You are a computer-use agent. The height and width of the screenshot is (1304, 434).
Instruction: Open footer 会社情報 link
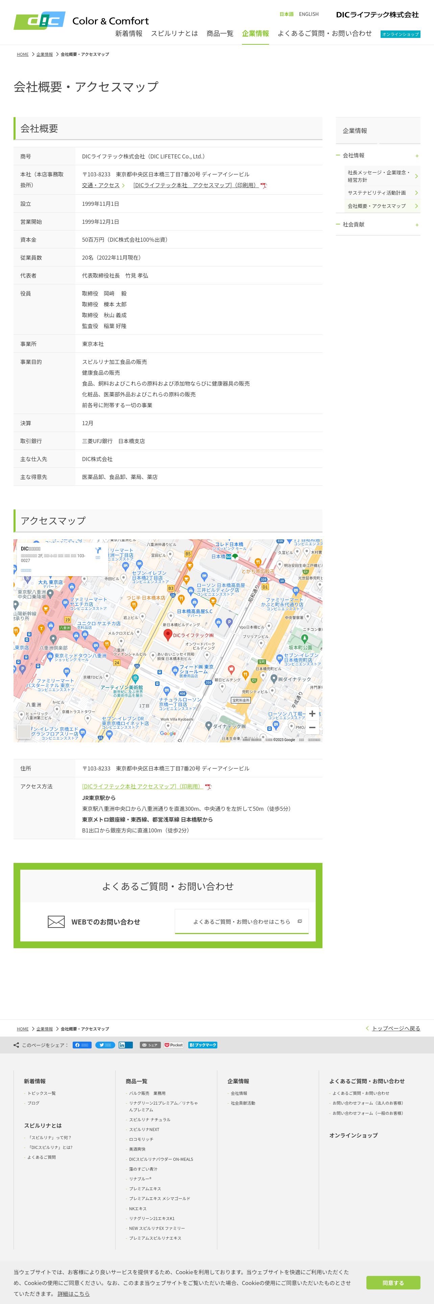coord(239,1093)
